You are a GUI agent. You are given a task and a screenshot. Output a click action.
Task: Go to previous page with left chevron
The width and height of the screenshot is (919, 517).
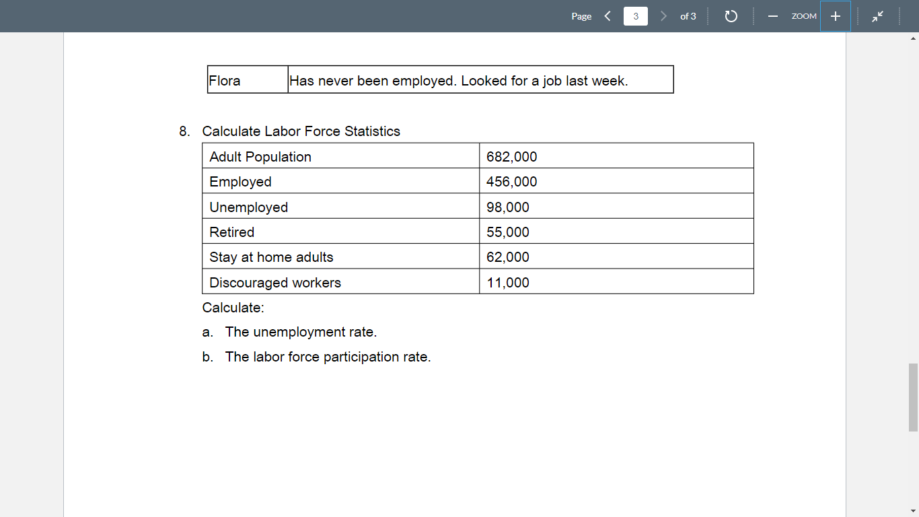[x=608, y=15]
